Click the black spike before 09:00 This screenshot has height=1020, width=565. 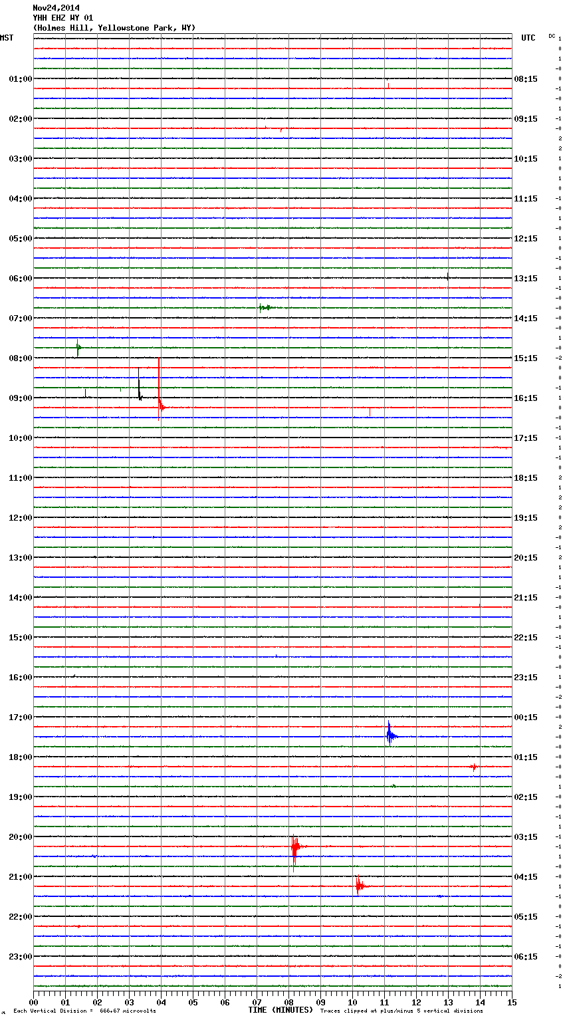pos(140,384)
